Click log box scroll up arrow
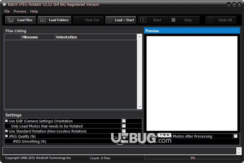 point(239,149)
